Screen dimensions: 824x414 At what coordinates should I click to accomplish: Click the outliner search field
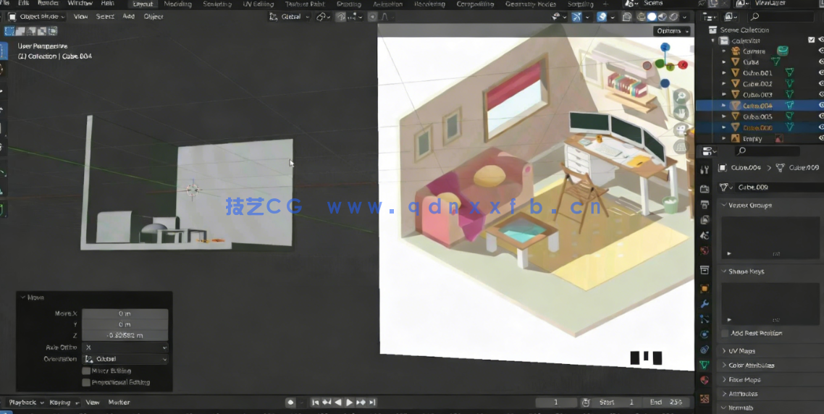point(780,17)
